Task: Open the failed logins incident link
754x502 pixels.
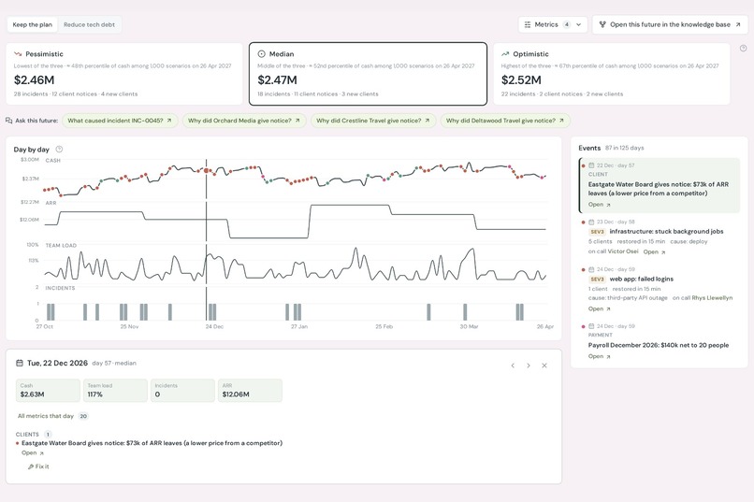Action: 599,308
